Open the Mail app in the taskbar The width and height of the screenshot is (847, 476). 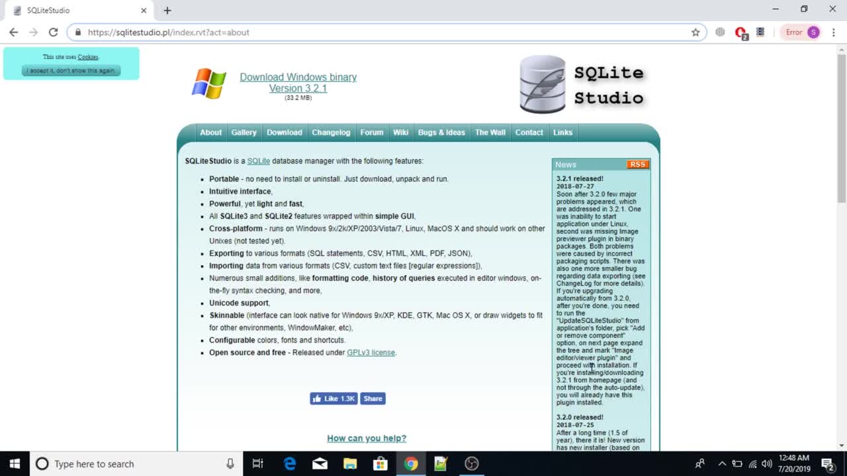[320, 463]
